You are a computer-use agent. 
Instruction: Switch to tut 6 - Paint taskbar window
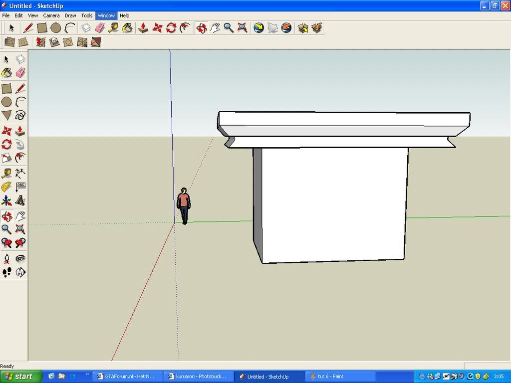point(340,377)
